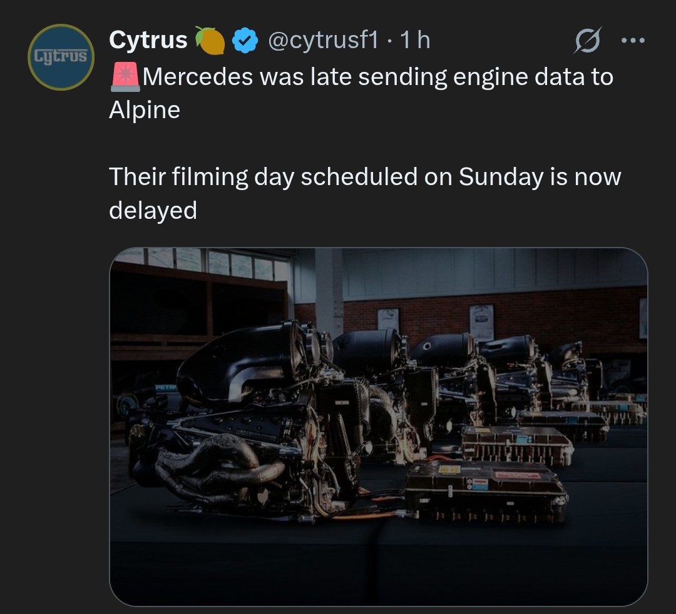
Task: Click the word "delayed" in the tweet
Action: click(153, 210)
